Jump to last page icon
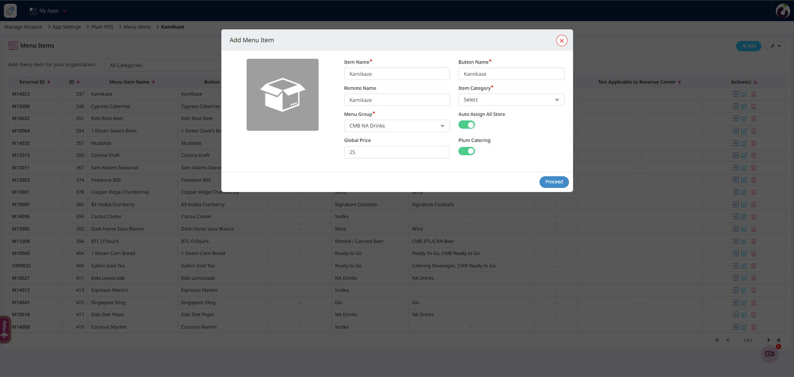 [779, 340]
